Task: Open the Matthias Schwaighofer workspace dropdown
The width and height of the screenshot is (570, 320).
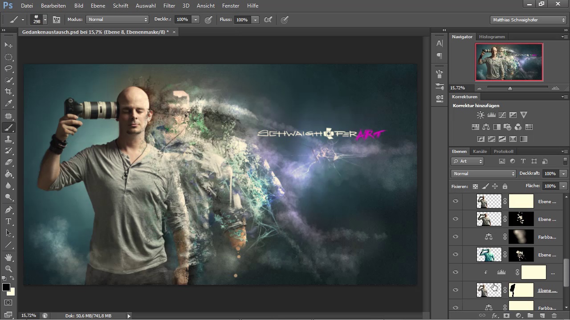Action: click(x=528, y=20)
